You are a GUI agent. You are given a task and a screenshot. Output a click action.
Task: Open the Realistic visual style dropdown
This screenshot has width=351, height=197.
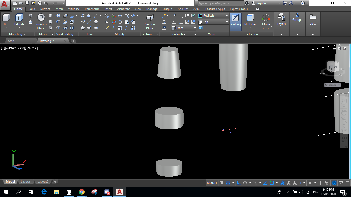coord(213,16)
